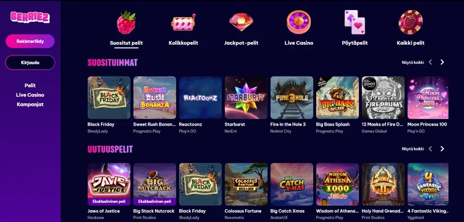Click the playing cards Pöytäpelit icon
The image size is (464, 222).
tap(355, 22)
